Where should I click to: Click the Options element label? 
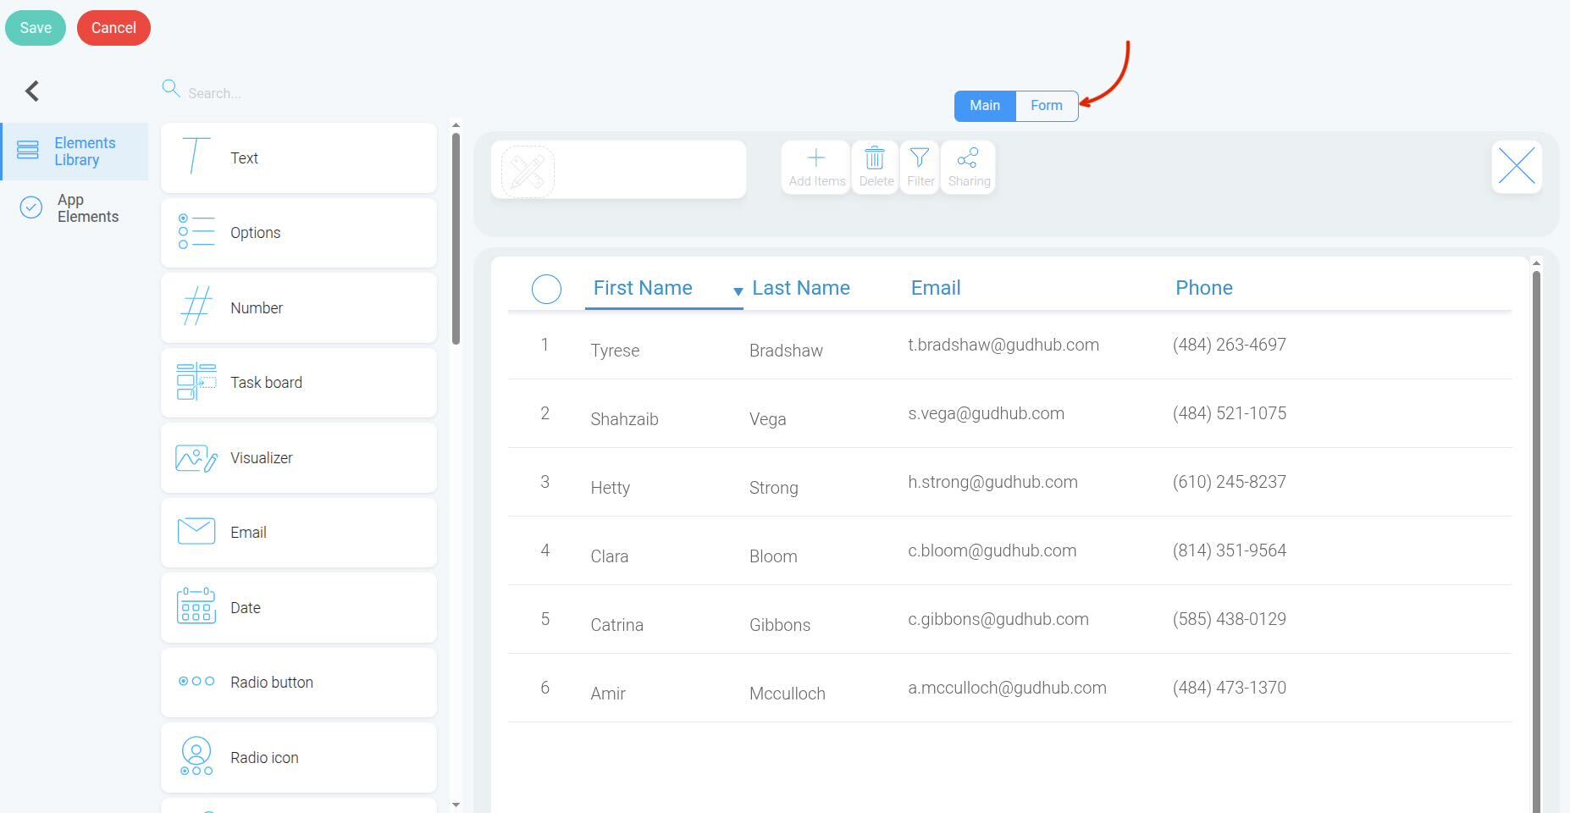255,233
